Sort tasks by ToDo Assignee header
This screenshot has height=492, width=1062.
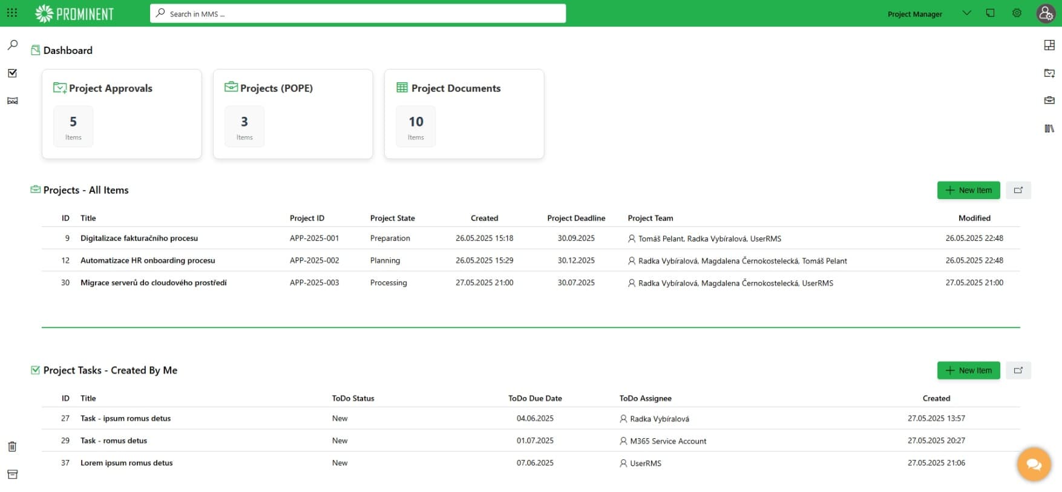[x=645, y=398]
